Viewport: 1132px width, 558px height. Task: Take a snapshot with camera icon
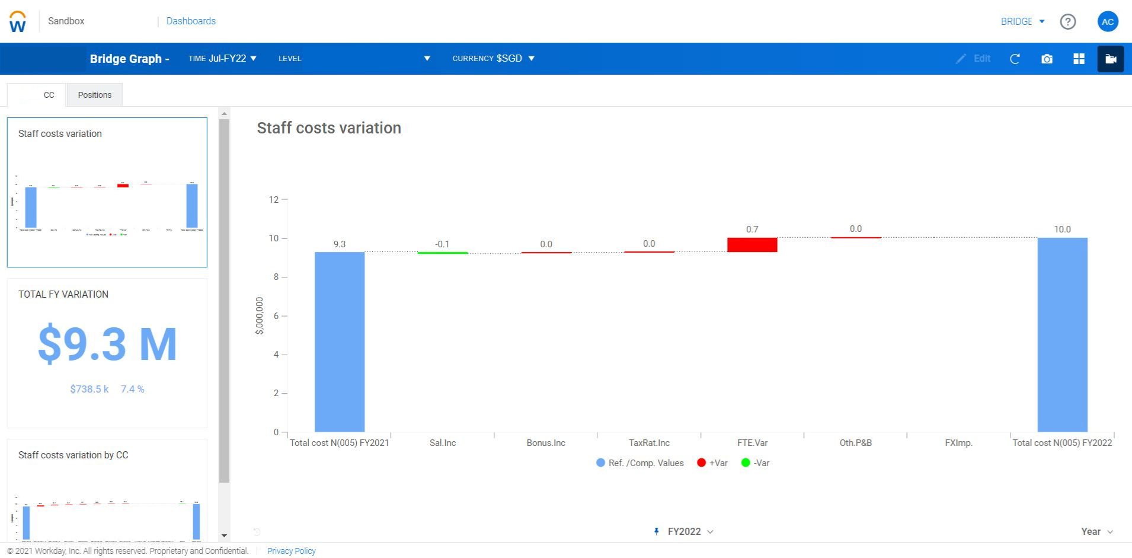click(x=1047, y=59)
